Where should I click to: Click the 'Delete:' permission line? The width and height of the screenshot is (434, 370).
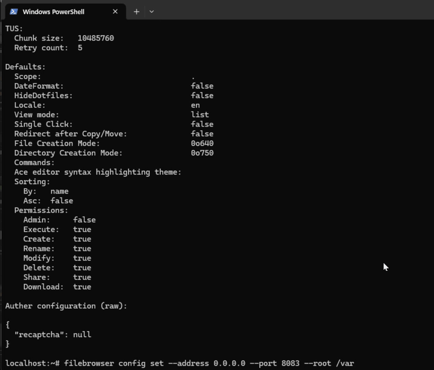click(57, 268)
